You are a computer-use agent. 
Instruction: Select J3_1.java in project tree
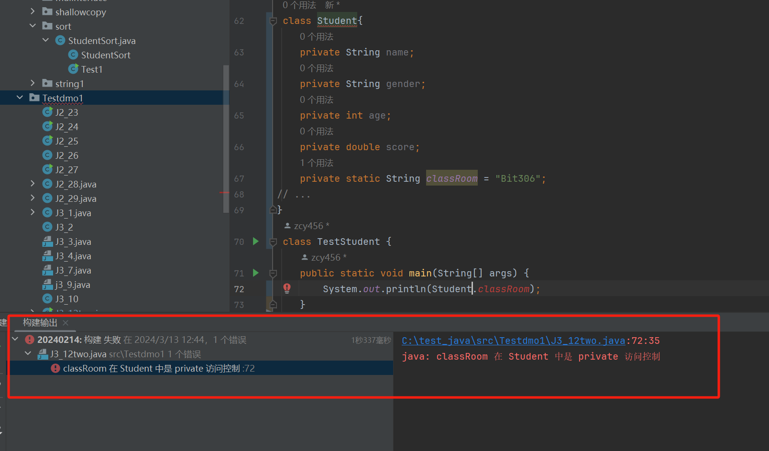pyautogui.click(x=73, y=213)
